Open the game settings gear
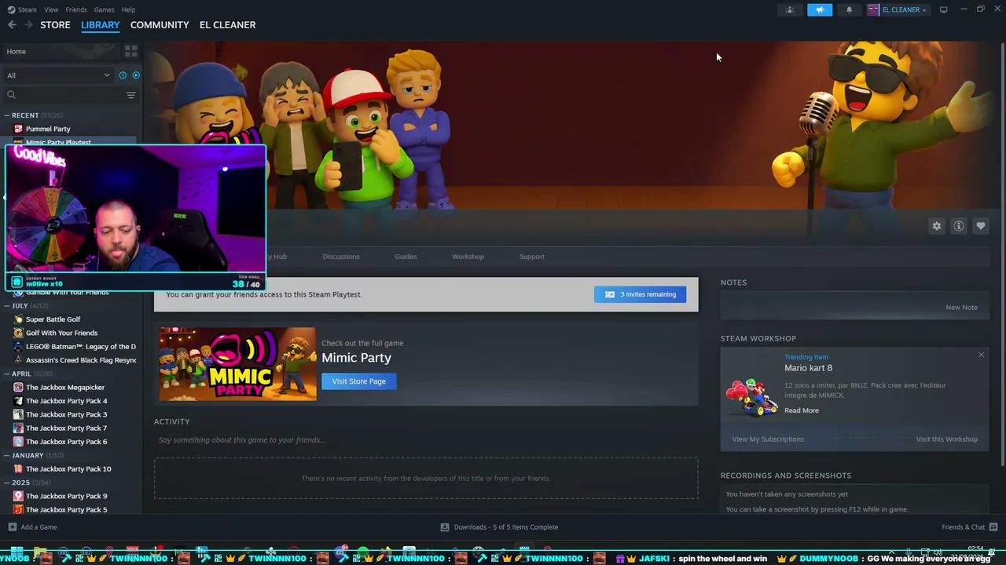 click(x=937, y=226)
